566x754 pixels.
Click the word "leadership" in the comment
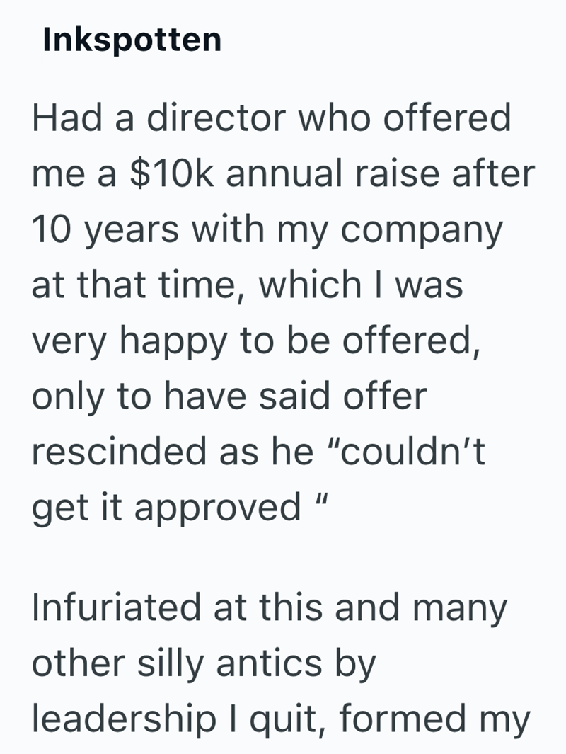click(122, 720)
